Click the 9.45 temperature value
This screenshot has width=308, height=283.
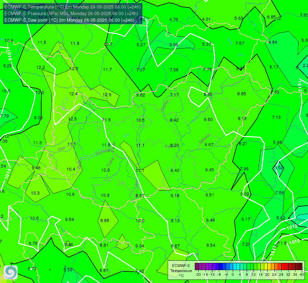point(210,170)
